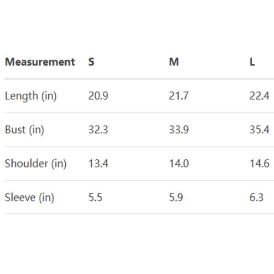Click the 20.9 length value for S
This screenshot has width=274, height=274.
[98, 96]
